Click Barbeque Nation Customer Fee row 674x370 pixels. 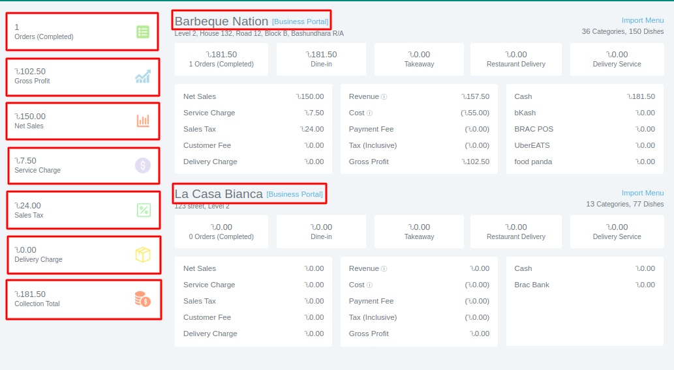(254, 145)
